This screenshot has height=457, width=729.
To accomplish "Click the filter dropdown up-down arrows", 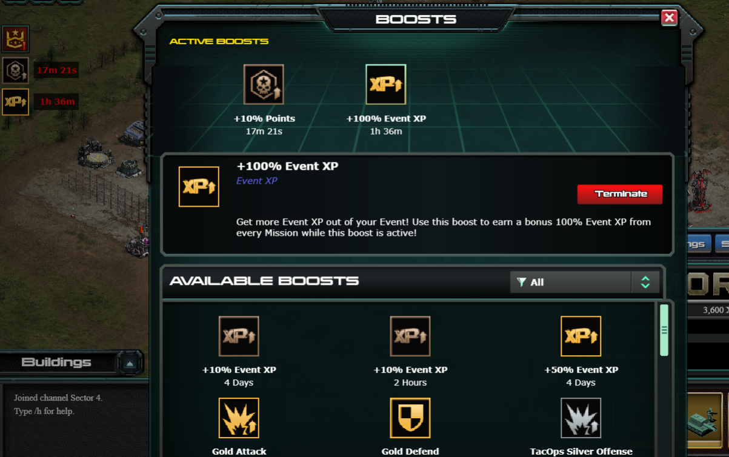I will pos(645,282).
